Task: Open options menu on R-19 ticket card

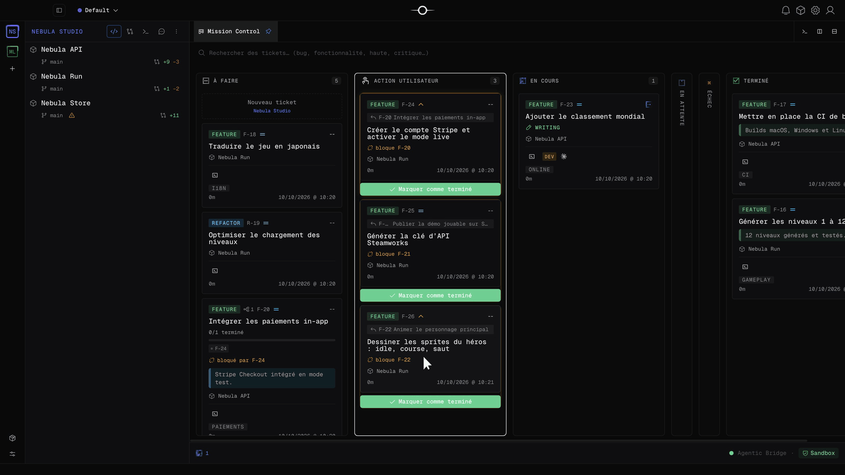Action: click(332, 223)
